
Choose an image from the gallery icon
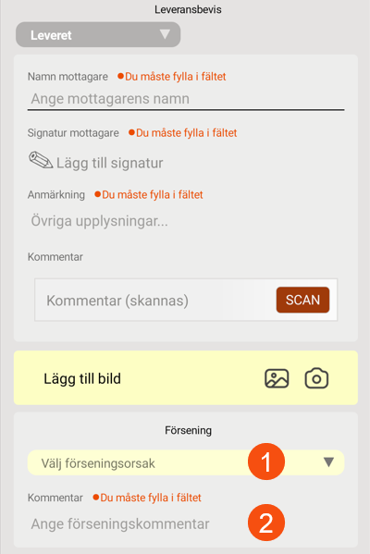click(x=277, y=378)
